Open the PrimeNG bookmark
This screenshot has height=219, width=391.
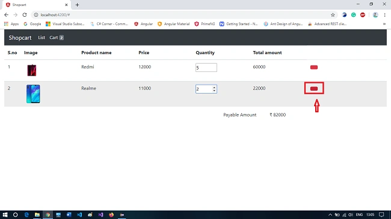pos(205,24)
